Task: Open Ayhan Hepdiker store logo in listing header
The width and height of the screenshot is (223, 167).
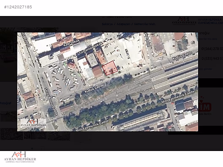Action: pyautogui.click(x=184, y=21)
